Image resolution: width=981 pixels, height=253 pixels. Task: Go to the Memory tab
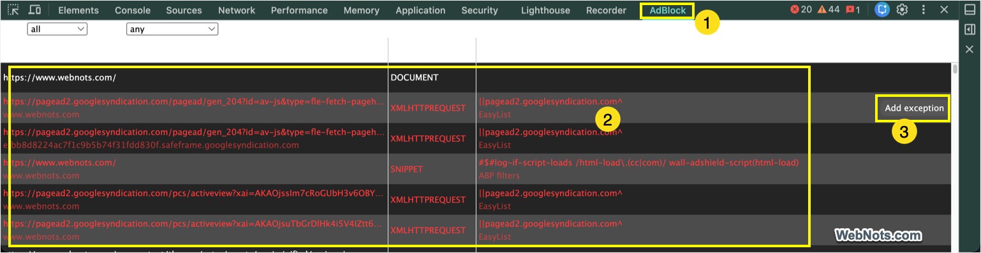[x=361, y=10]
